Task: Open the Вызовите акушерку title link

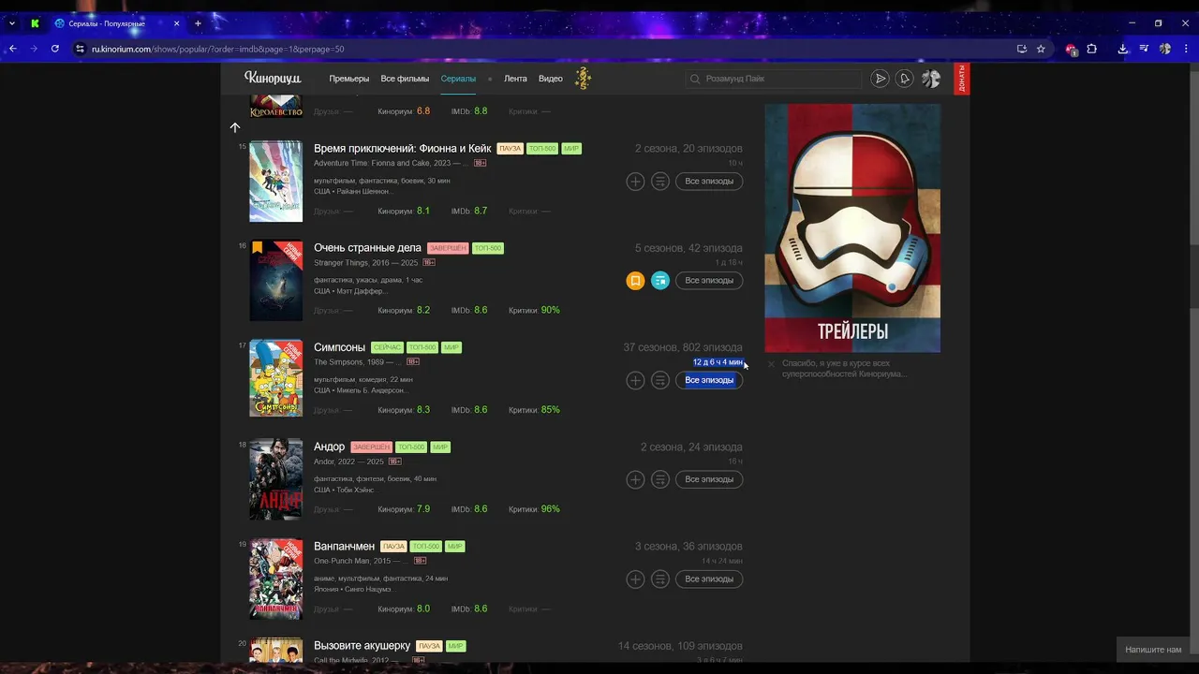Action: click(x=363, y=646)
